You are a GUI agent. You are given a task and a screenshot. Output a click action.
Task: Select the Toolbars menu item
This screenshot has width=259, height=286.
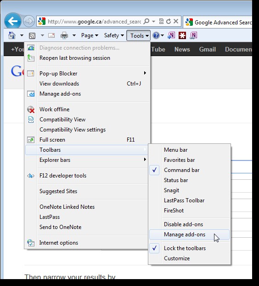pos(87,150)
